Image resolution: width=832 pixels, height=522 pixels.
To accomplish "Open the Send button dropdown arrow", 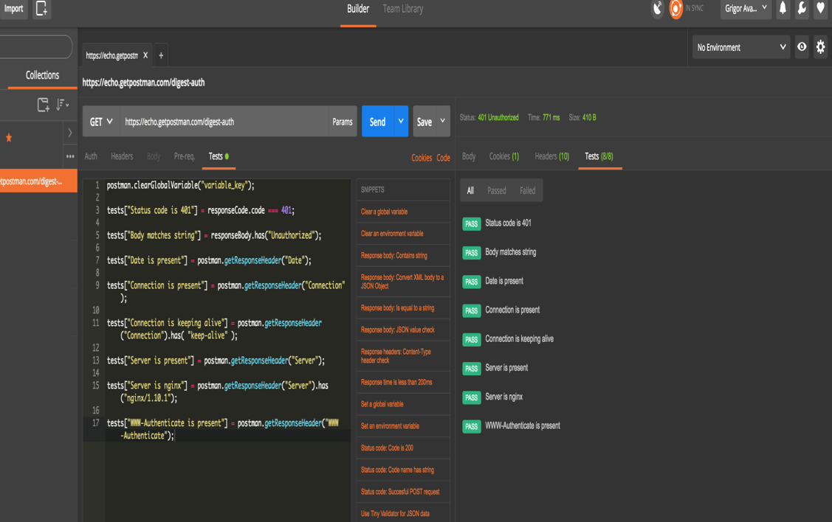I will click(x=401, y=122).
